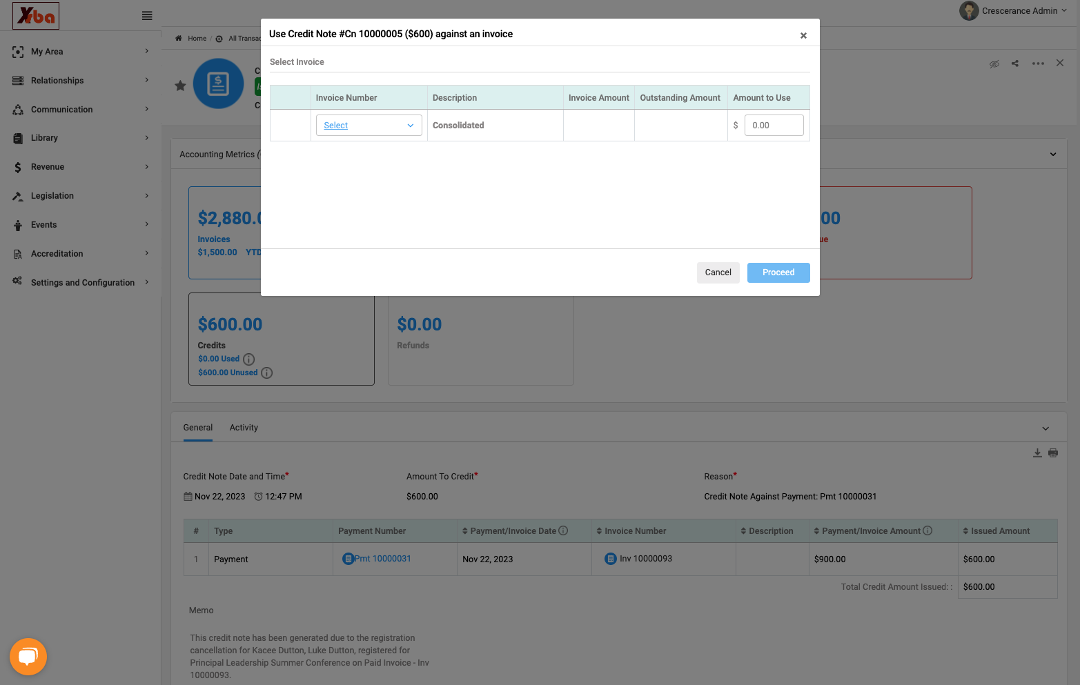Click the Inv 10000093 invoice icon
The width and height of the screenshot is (1080, 685).
[611, 559]
